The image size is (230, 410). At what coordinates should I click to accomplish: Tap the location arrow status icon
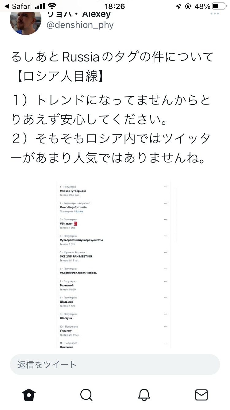(178, 6)
